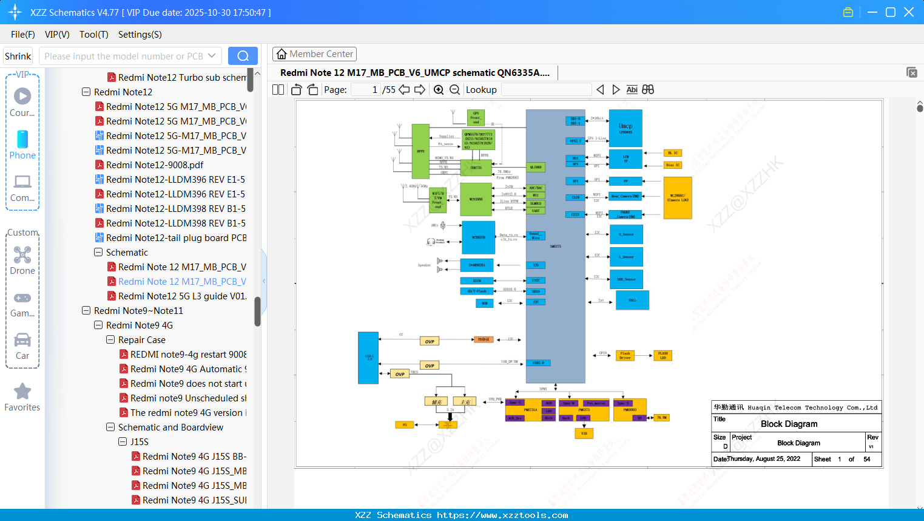This screenshot has width=924, height=521.
Task: Click the detach window icon beside document tab
Action: click(x=912, y=72)
